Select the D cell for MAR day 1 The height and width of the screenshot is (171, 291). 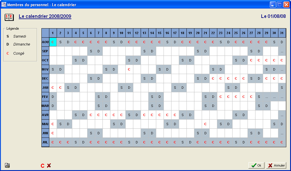[x=53, y=106]
